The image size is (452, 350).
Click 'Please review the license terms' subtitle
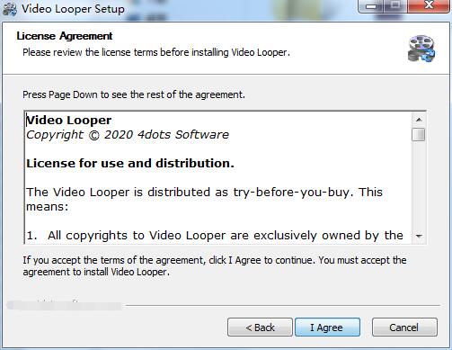(x=156, y=52)
